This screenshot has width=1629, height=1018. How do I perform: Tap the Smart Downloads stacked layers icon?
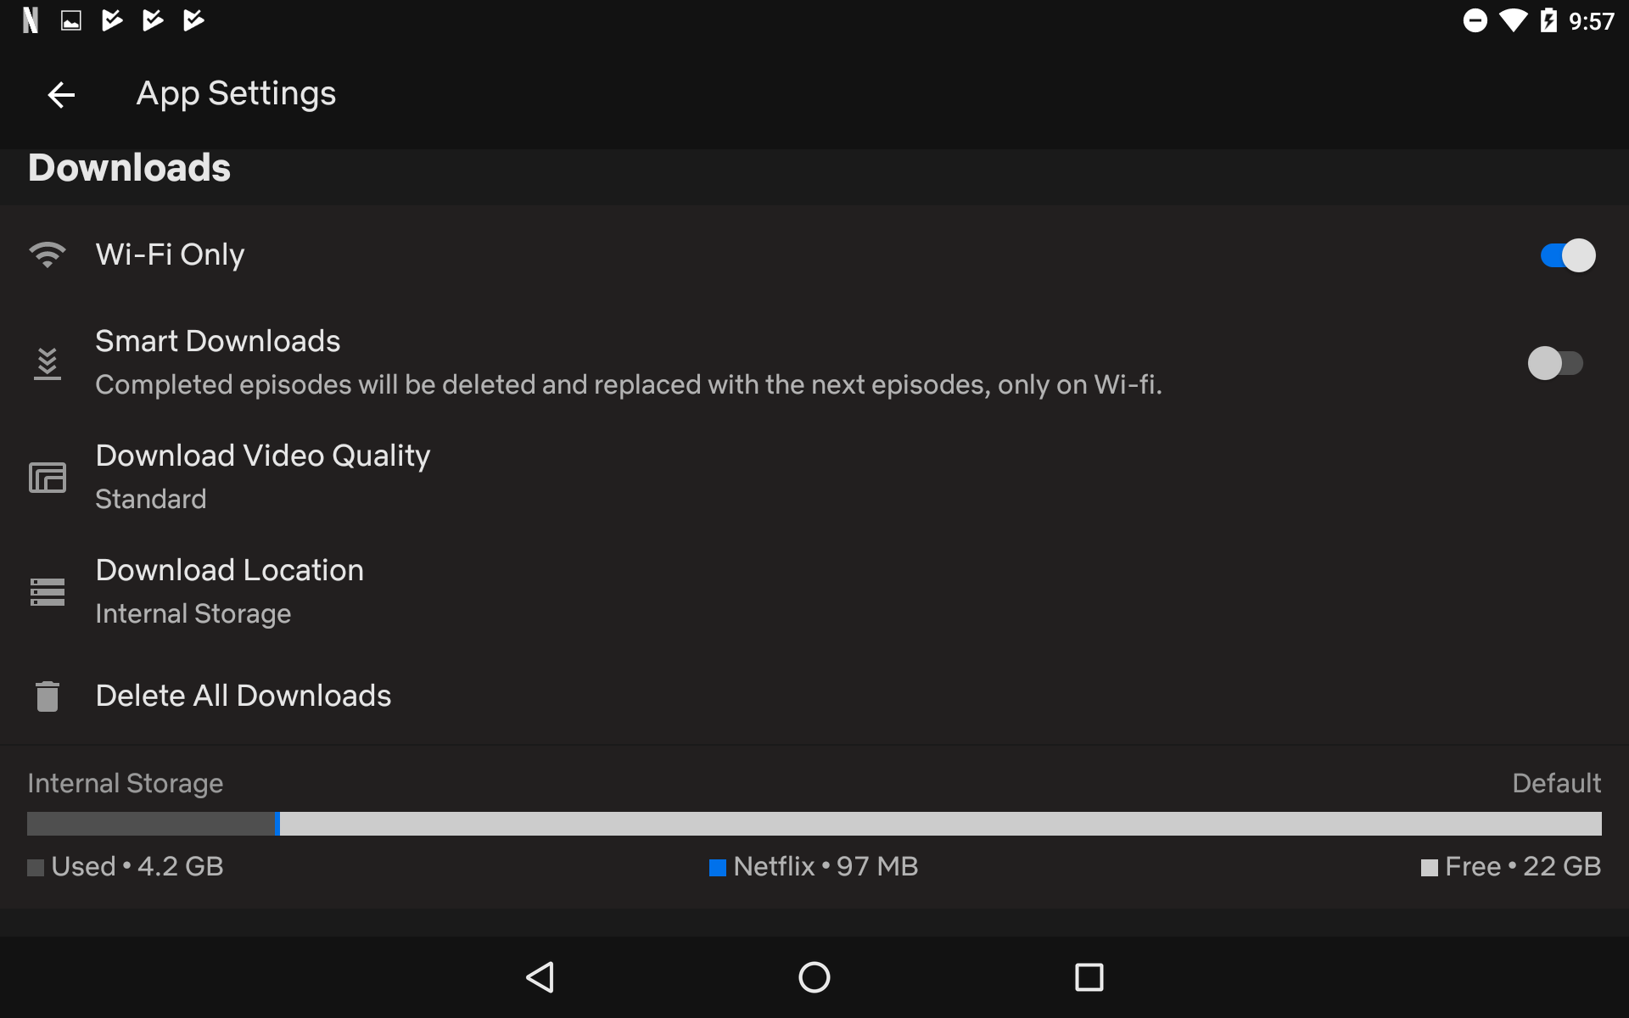click(x=47, y=361)
